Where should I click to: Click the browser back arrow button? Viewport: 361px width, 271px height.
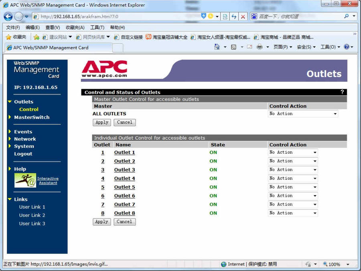8,16
